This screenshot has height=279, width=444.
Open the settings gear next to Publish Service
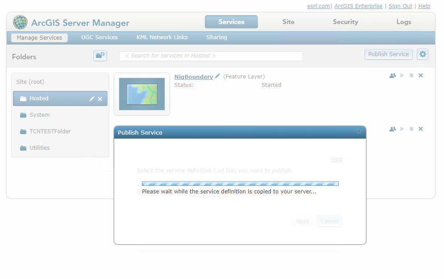pos(423,54)
